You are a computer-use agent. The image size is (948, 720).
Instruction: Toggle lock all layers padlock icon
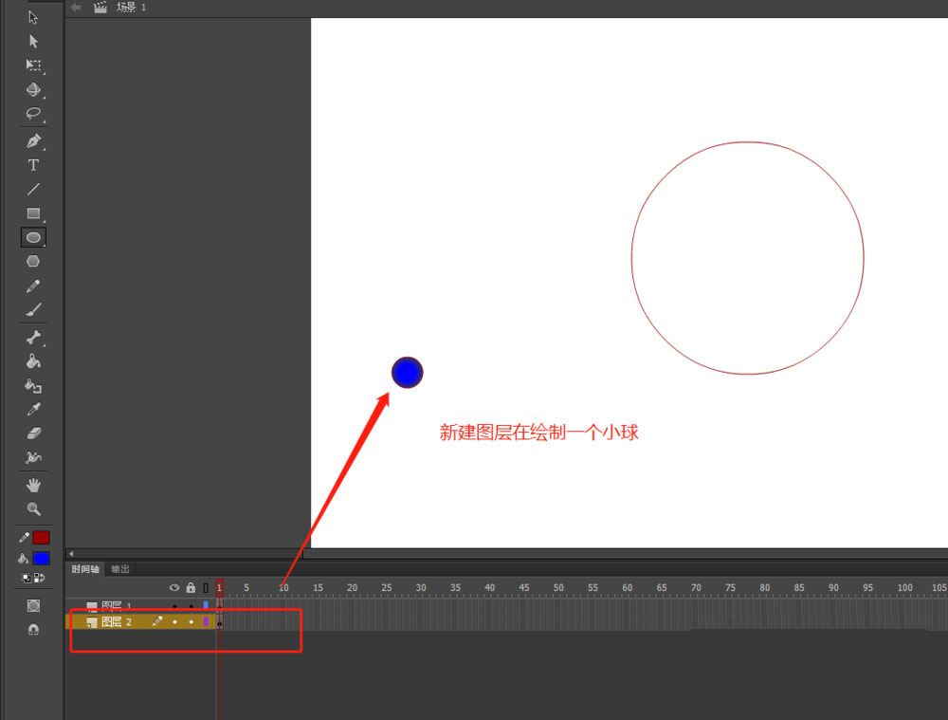191,587
